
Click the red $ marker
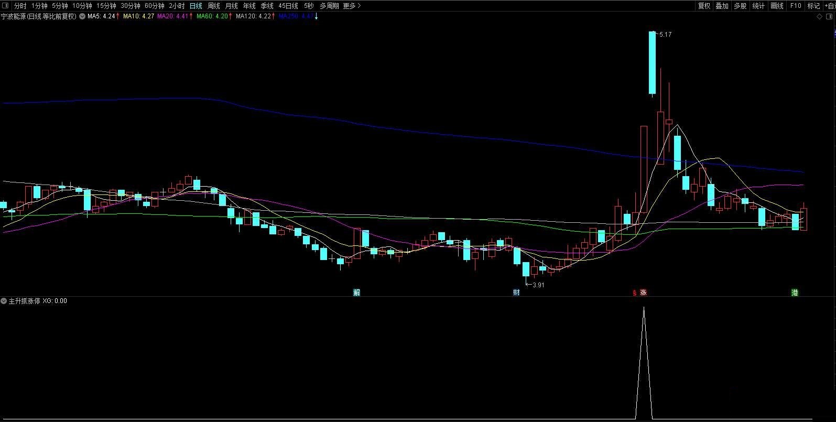pyautogui.click(x=634, y=293)
